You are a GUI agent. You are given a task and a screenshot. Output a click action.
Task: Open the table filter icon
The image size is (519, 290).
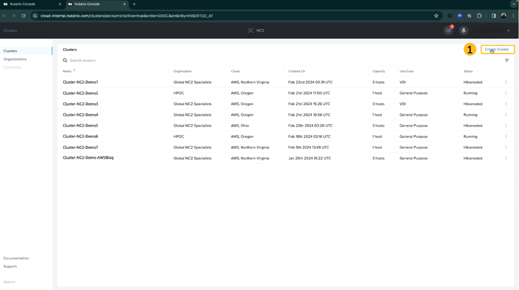(507, 60)
